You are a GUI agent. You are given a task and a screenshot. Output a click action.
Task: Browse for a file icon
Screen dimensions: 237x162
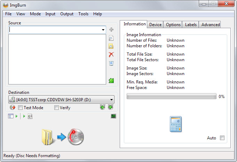111,38
